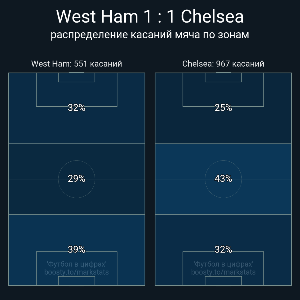This screenshot has width=300, height=300.
Task: Click West Ham's 39% defensive-third label
Action: [x=77, y=249]
